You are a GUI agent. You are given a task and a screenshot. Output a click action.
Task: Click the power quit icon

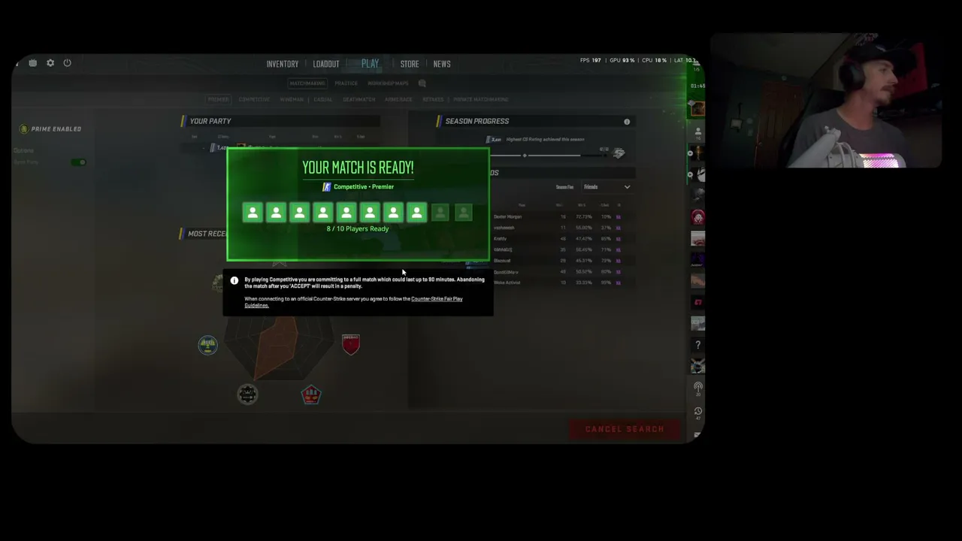click(67, 63)
